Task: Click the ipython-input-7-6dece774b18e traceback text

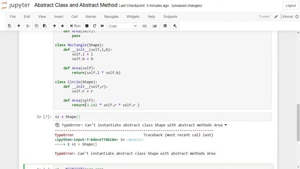Action: tap(86, 140)
